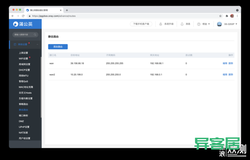The width and height of the screenshot is (250, 160).
Task: Click the 蒲公英 logo
Action: tap(23, 24)
